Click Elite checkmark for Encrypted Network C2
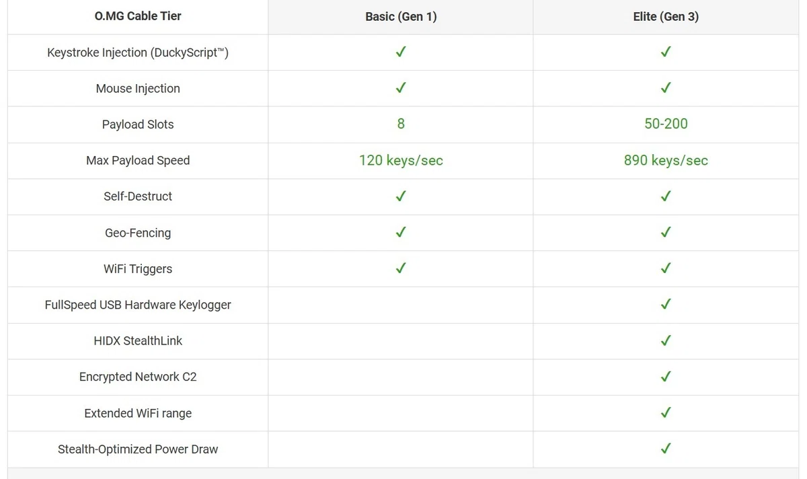This screenshot has width=807, height=479. [x=666, y=376]
